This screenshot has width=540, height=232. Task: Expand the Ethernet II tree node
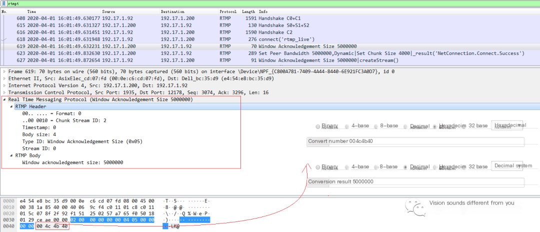pos(4,78)
